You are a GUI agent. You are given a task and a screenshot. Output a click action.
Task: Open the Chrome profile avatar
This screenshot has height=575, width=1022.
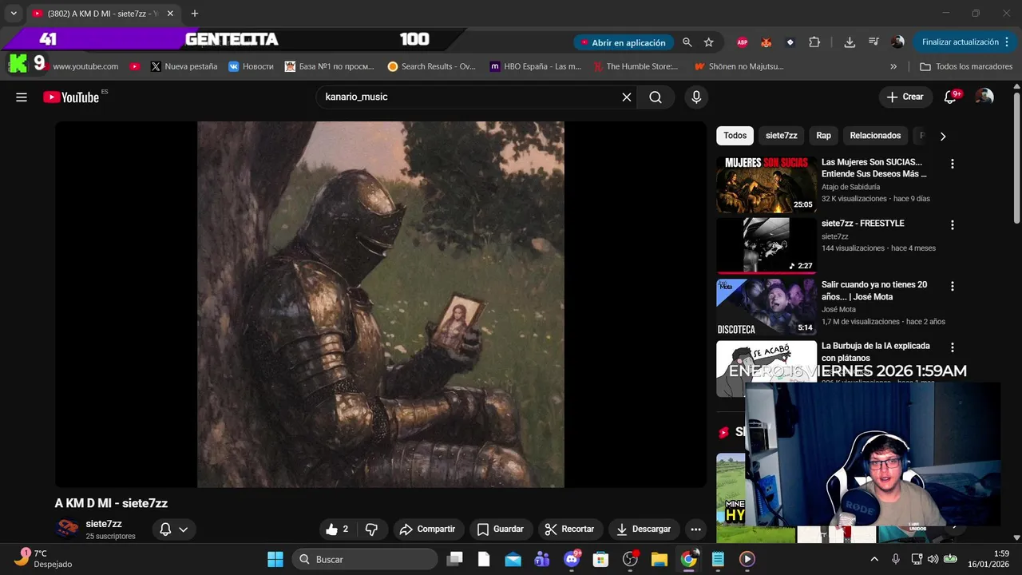tap(897, 42)
